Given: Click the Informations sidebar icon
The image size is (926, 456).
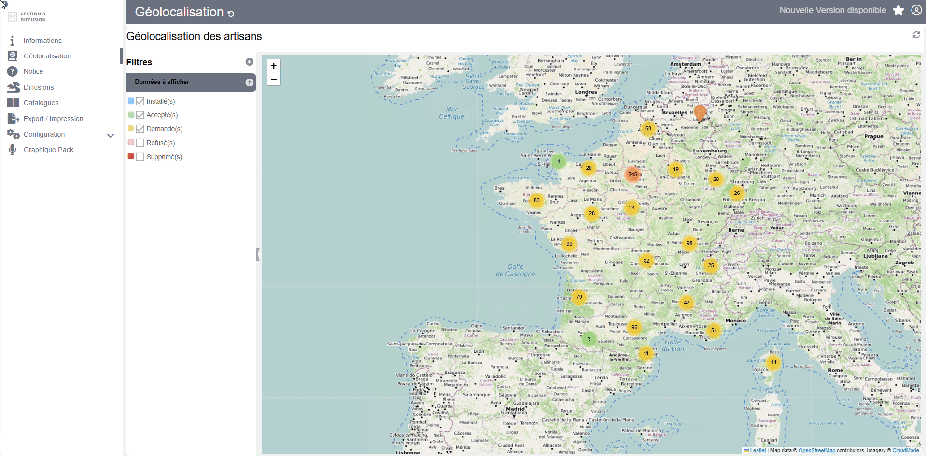Looking at the screenshot, I should pos(12,41).
